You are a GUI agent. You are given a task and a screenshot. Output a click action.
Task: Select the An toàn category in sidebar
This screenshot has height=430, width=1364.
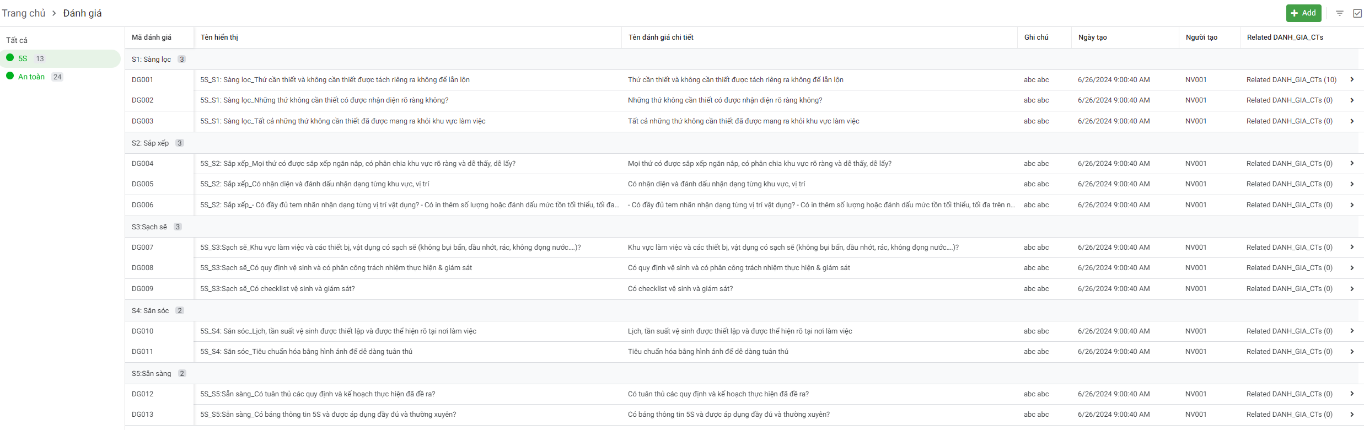31,77
